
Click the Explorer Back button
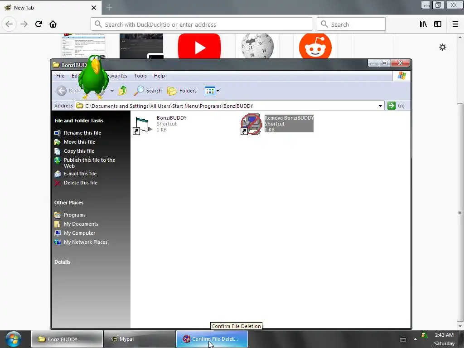(x=68, y=91)
